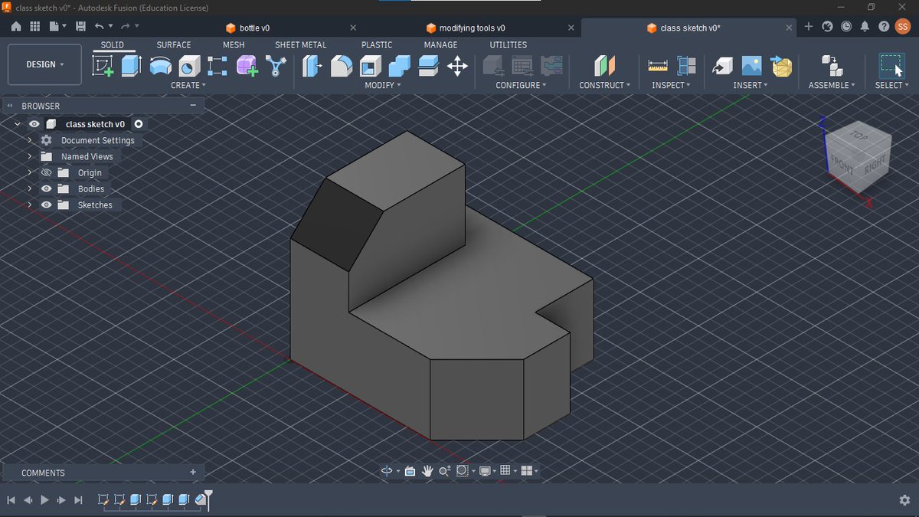Select the Revolve tool
919x517 pixels.
[x=160, y=66]
